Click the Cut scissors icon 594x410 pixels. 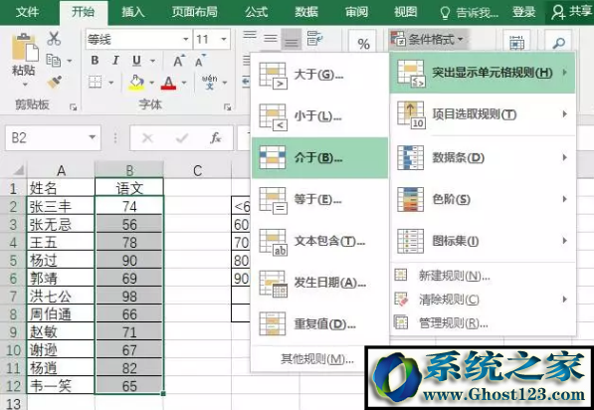tap(54, 39)
